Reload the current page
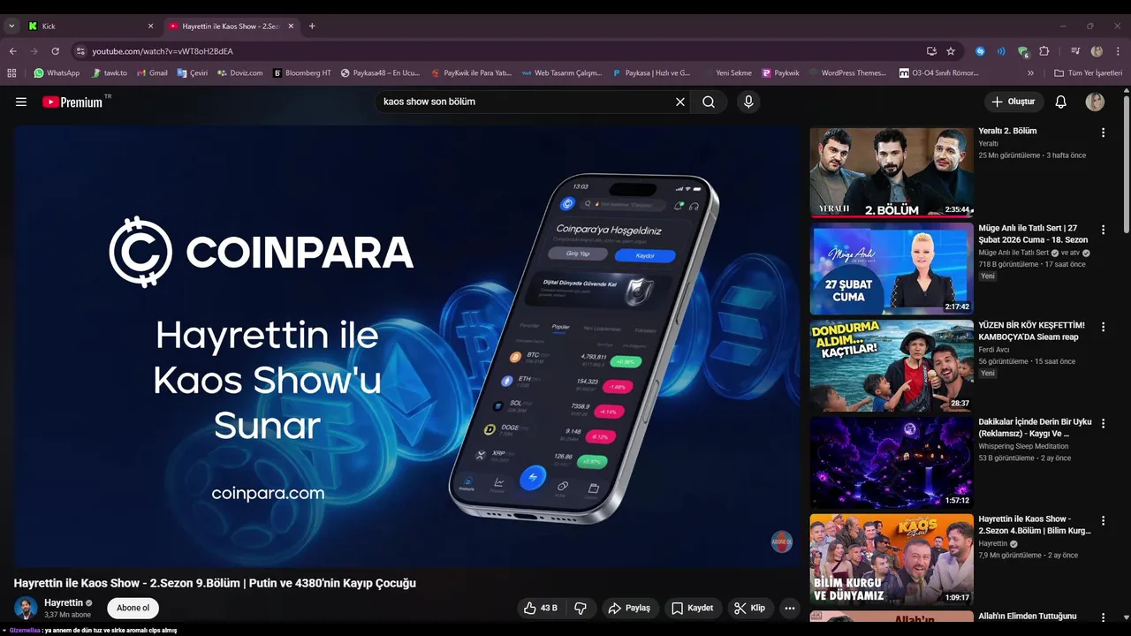Screen dimensions: 1131x636 click(55, 51)
